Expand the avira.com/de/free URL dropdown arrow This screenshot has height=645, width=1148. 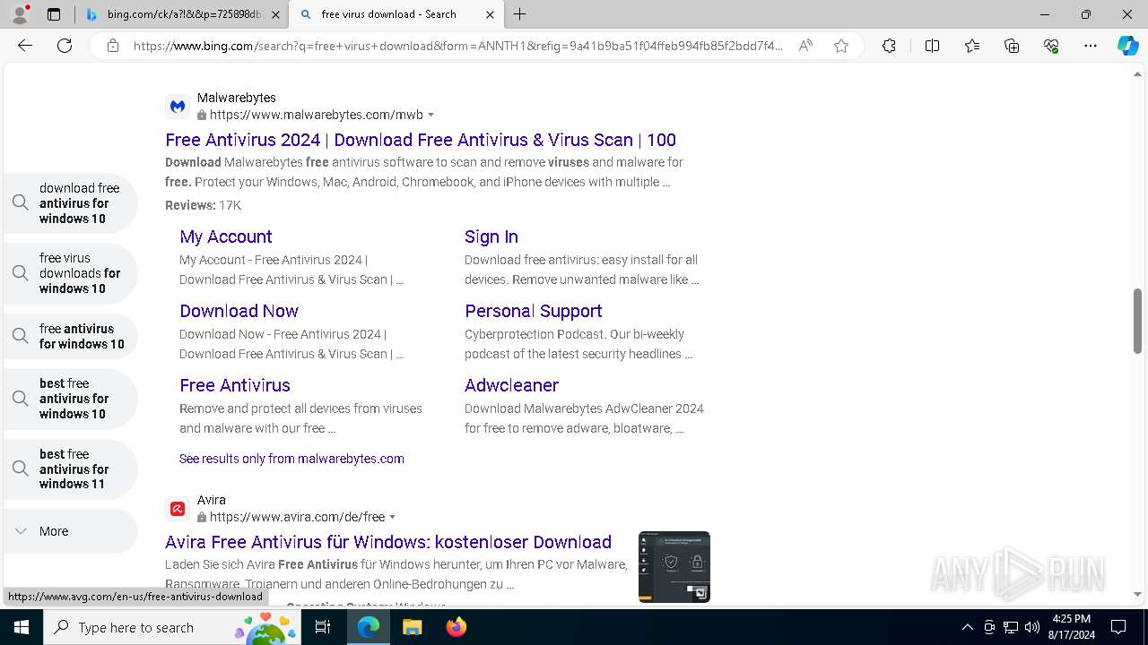click(393, 517)
